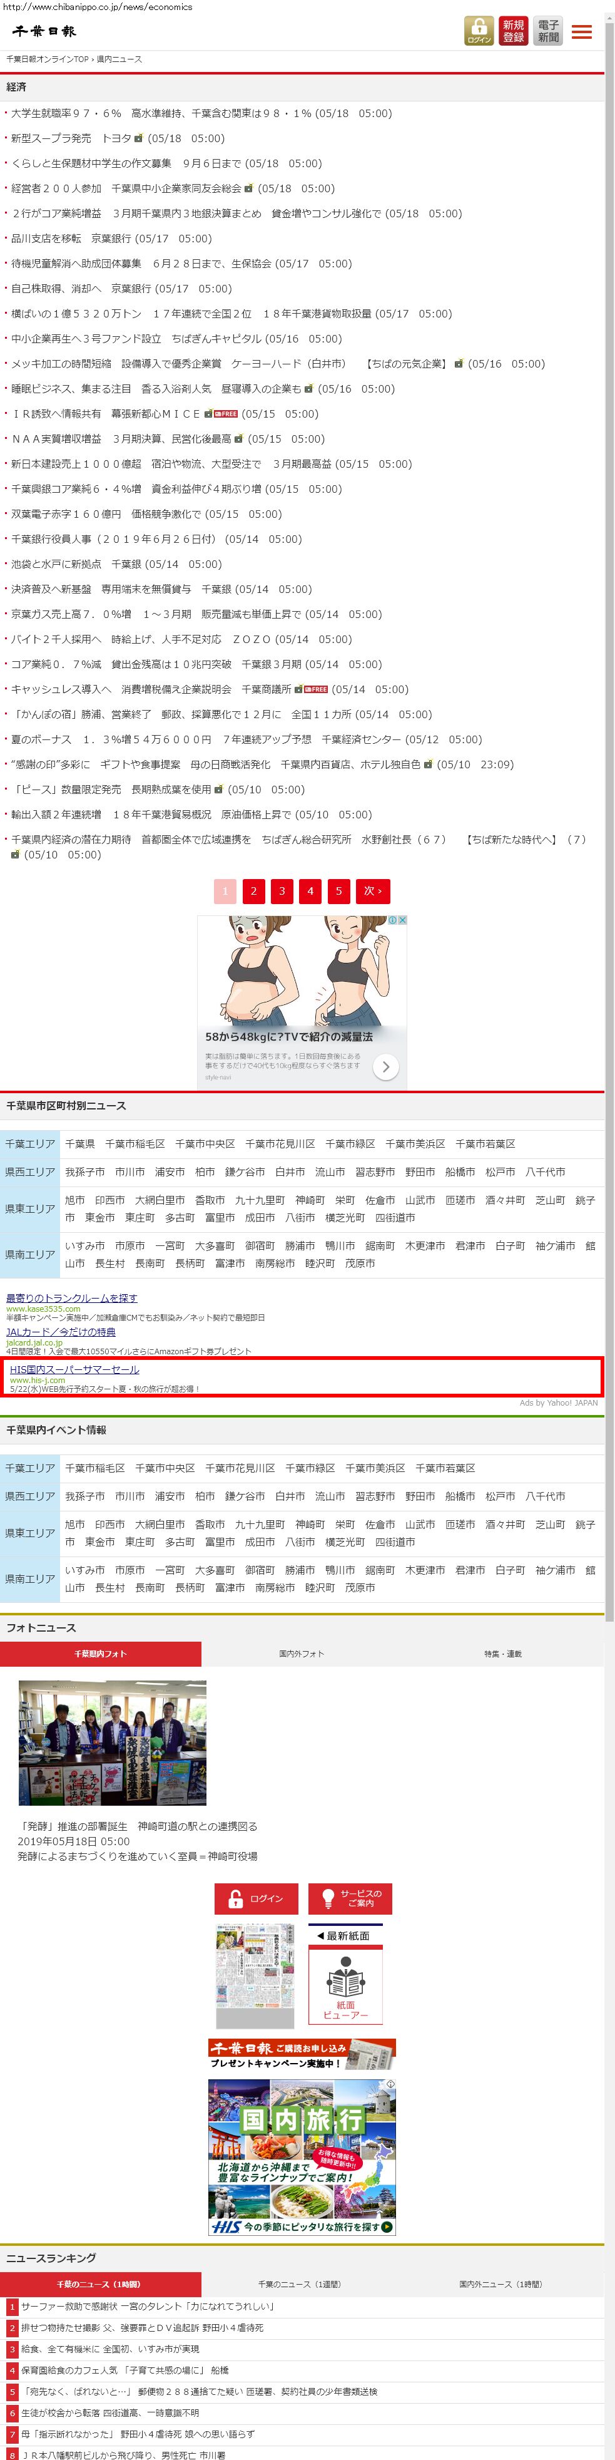Image resolution: width=615 pixels, height=2460 pixels.
Task: Go to pagination page 2
Action: pyautogui.click(x=253, y=891)
